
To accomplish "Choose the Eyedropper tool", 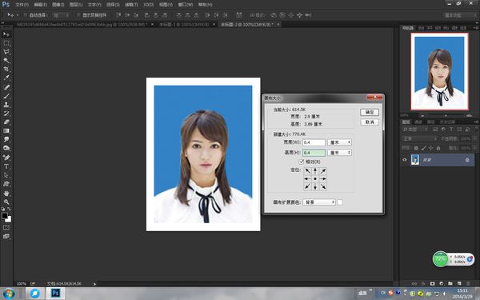I will (6, 78).
